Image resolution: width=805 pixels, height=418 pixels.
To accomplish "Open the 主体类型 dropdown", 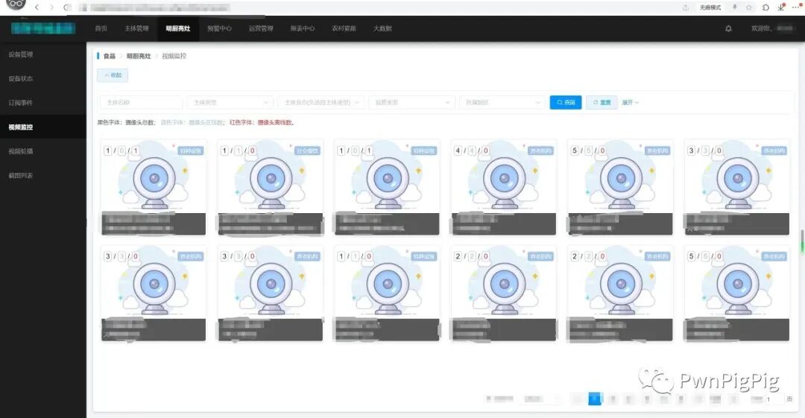I will click(x=230, y=103).
